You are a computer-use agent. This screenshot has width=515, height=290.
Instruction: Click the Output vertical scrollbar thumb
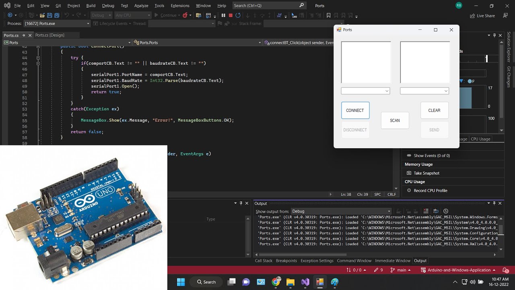coord(501,230)
